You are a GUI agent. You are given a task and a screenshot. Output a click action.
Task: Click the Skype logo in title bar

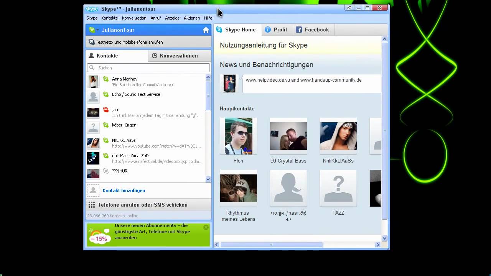(92, 9)
